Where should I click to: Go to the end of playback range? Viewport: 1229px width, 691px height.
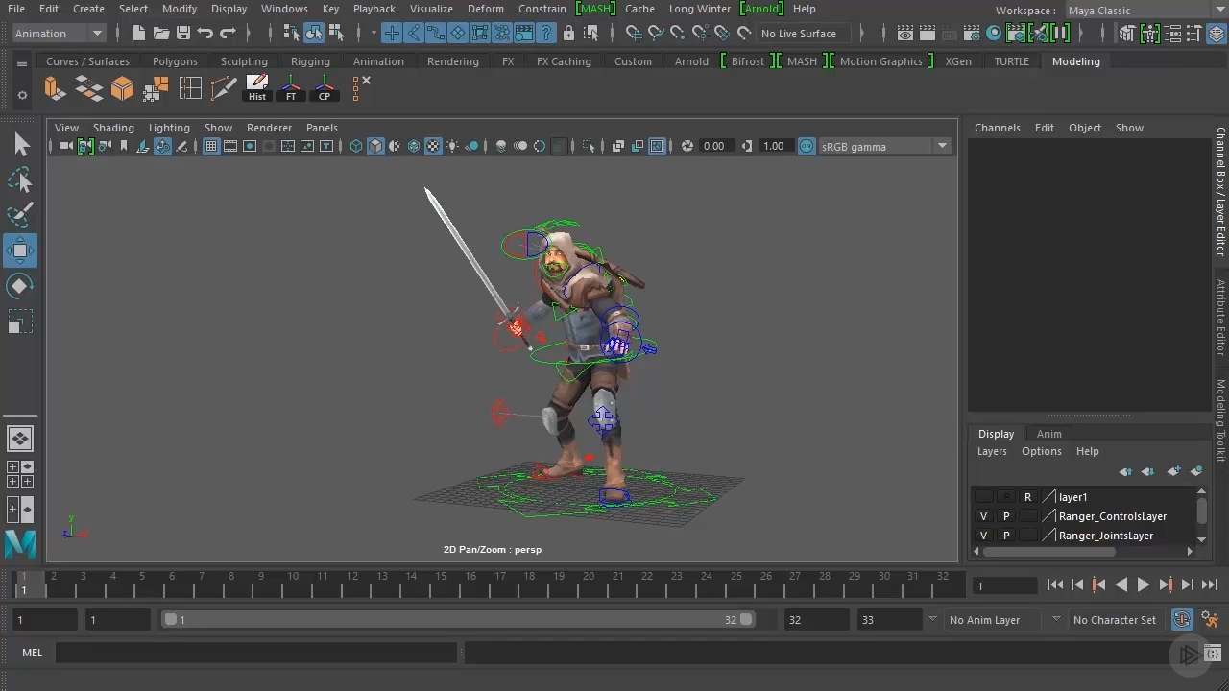[x=1210, y=584]
